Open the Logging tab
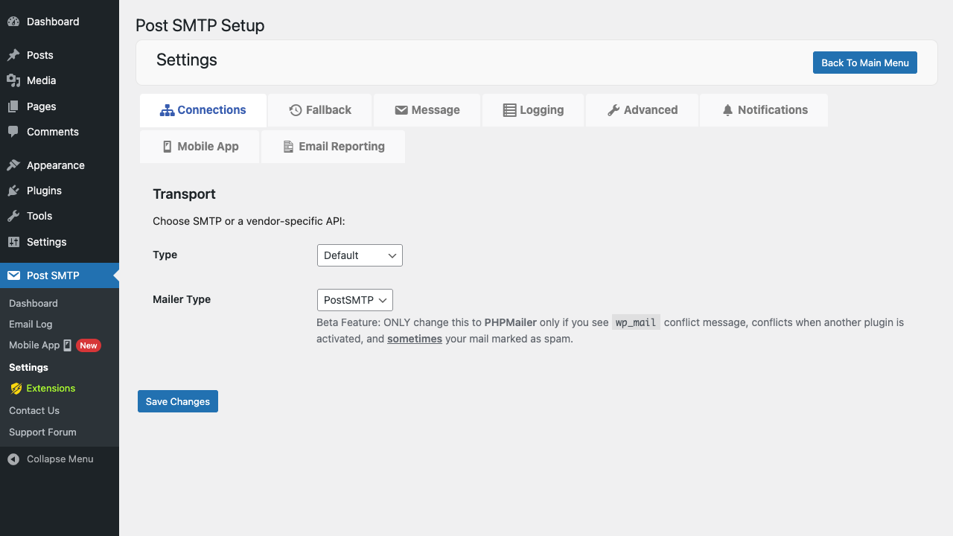 click(534, 110)
